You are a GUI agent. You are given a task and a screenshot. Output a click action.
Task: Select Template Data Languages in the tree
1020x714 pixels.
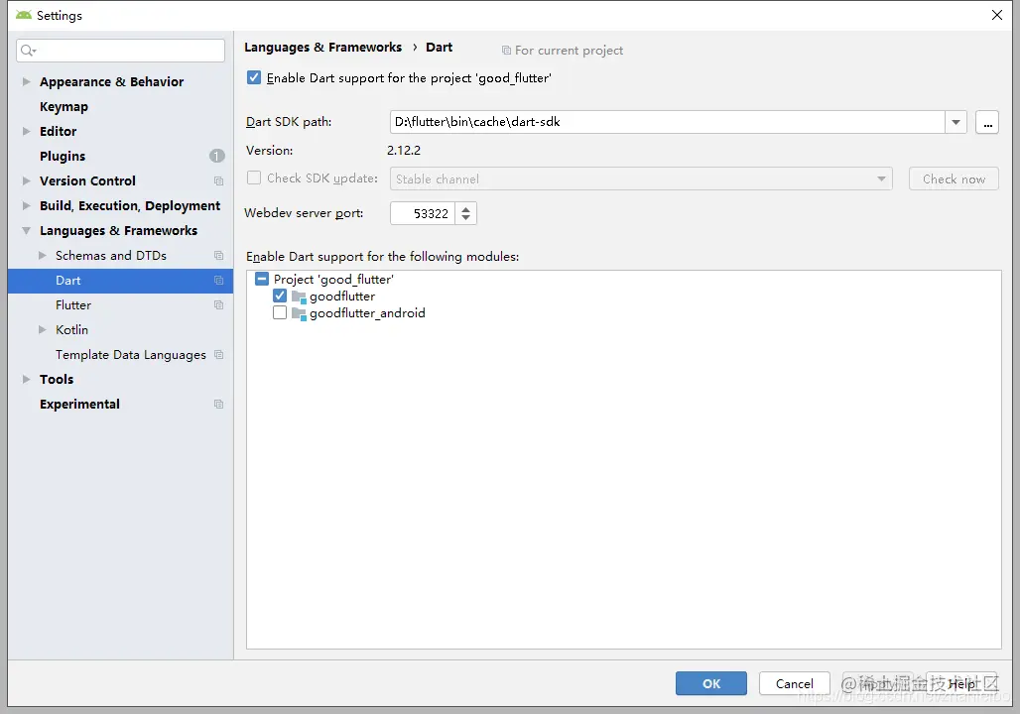tap(131, 355)
